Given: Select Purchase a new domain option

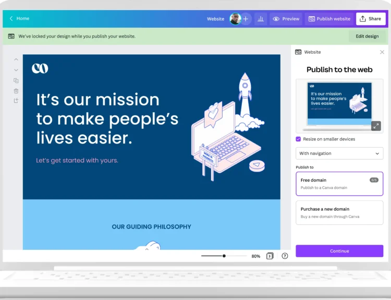Looking at the screenshot, I should pos(339,212).
